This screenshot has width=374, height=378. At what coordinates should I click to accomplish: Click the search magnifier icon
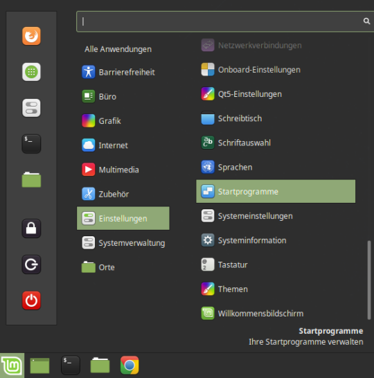tap(366, 21)
